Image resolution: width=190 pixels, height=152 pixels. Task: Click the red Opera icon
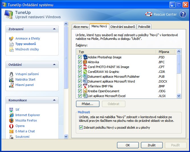click(x=11, y=126)
